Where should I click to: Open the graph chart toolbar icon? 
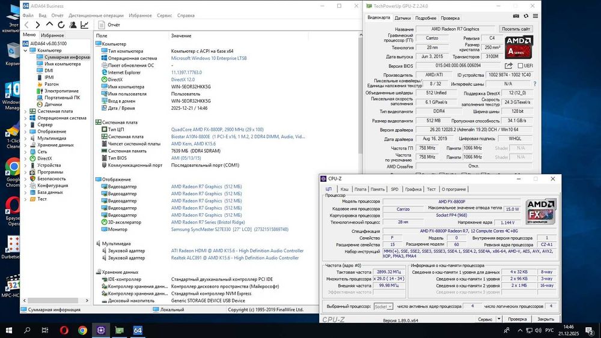pyautogui.click(x=84, y=25)
